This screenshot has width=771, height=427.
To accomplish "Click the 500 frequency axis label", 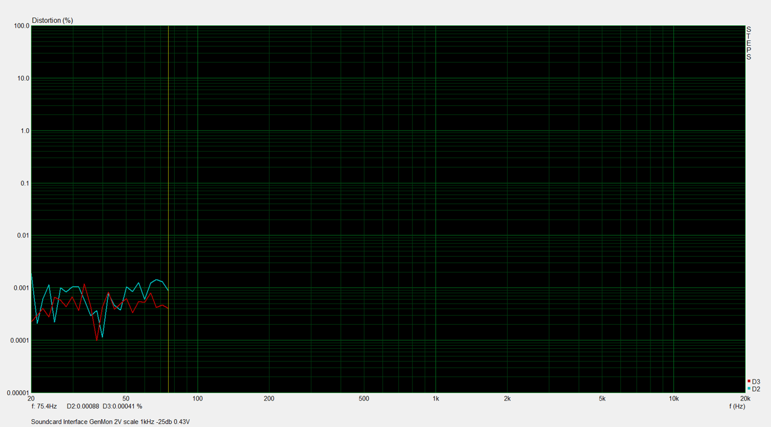I will tap(364, 399).
